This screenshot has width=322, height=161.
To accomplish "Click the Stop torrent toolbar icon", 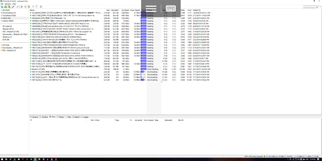I will click(29, 7).
